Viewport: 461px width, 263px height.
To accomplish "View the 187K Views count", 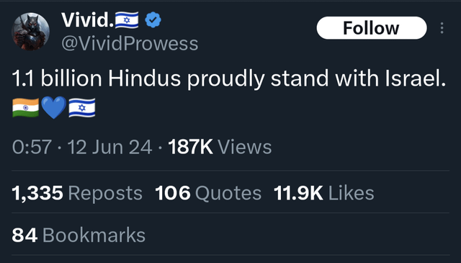I will point(220,147).
